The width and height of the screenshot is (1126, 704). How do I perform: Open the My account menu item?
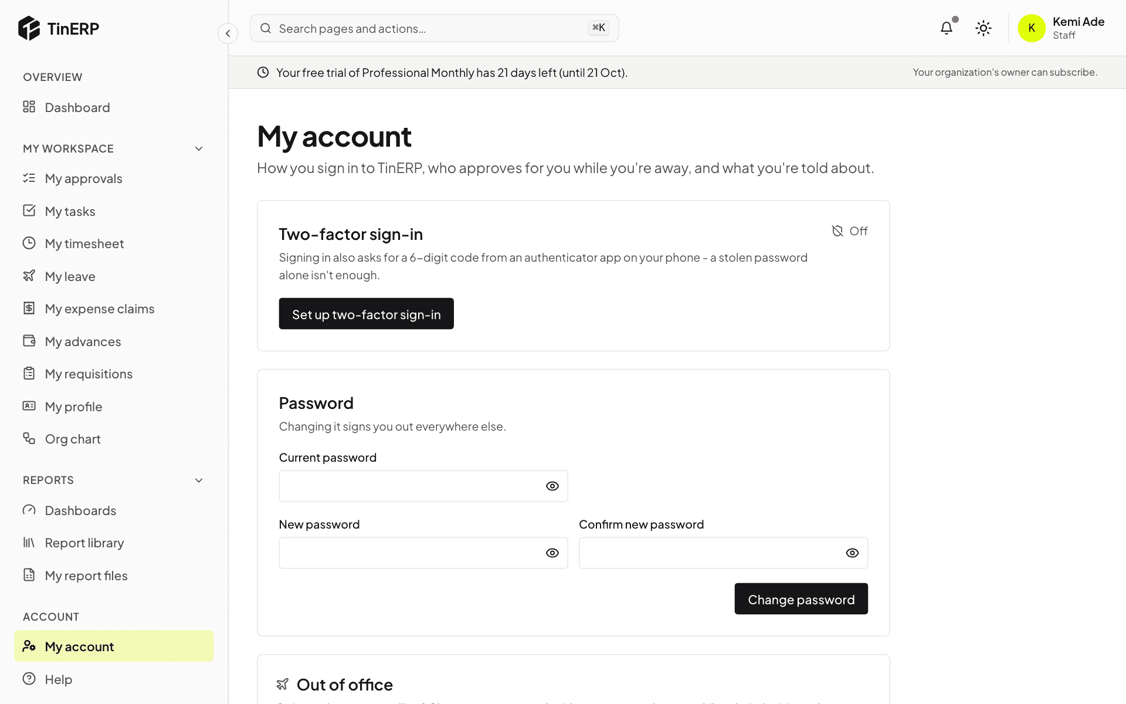(114, 646)
